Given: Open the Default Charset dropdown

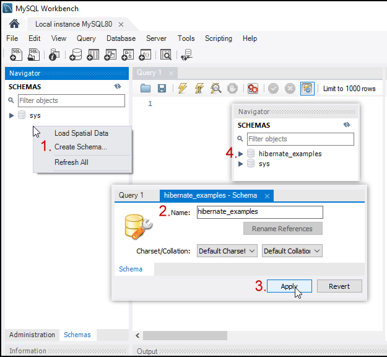Looking at the screenshot, I should [x=227, y=251].
